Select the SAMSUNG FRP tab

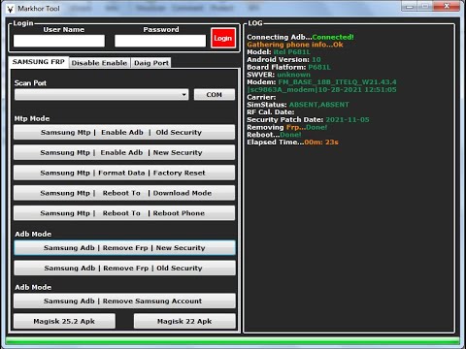(x=39, y=62)
